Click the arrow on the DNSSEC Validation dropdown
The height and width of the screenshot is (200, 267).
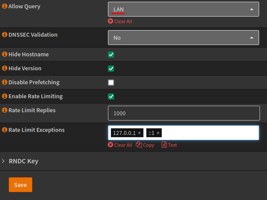[252, 38]
